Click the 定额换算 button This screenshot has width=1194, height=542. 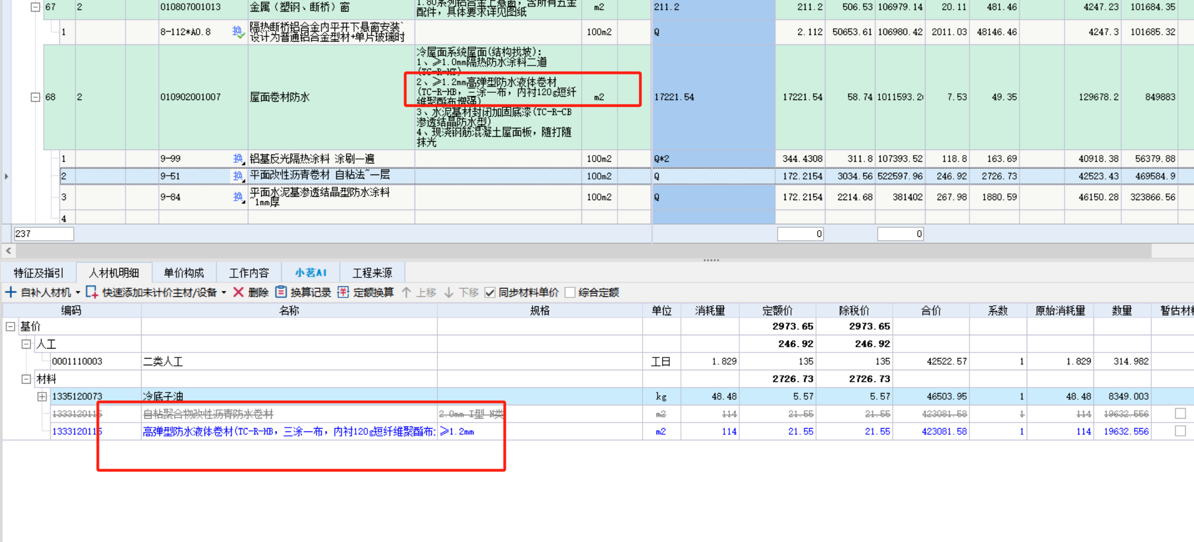click(x=366, y=292)
